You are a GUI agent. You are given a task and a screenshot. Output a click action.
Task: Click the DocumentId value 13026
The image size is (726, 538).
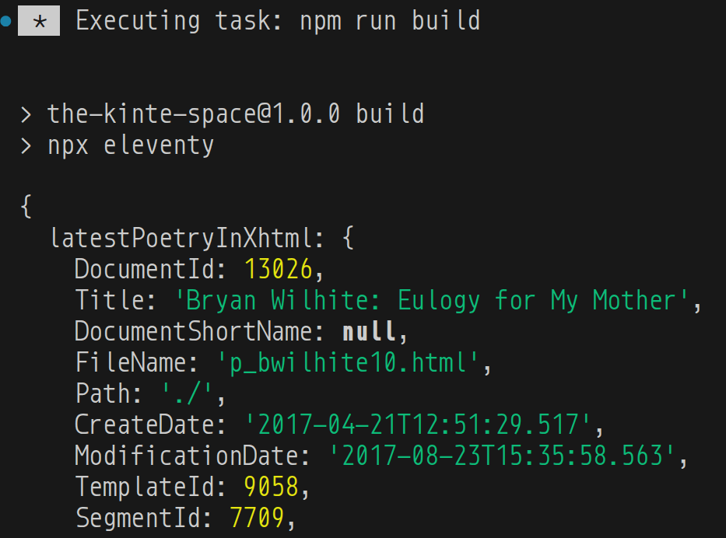tap(279, 269)
